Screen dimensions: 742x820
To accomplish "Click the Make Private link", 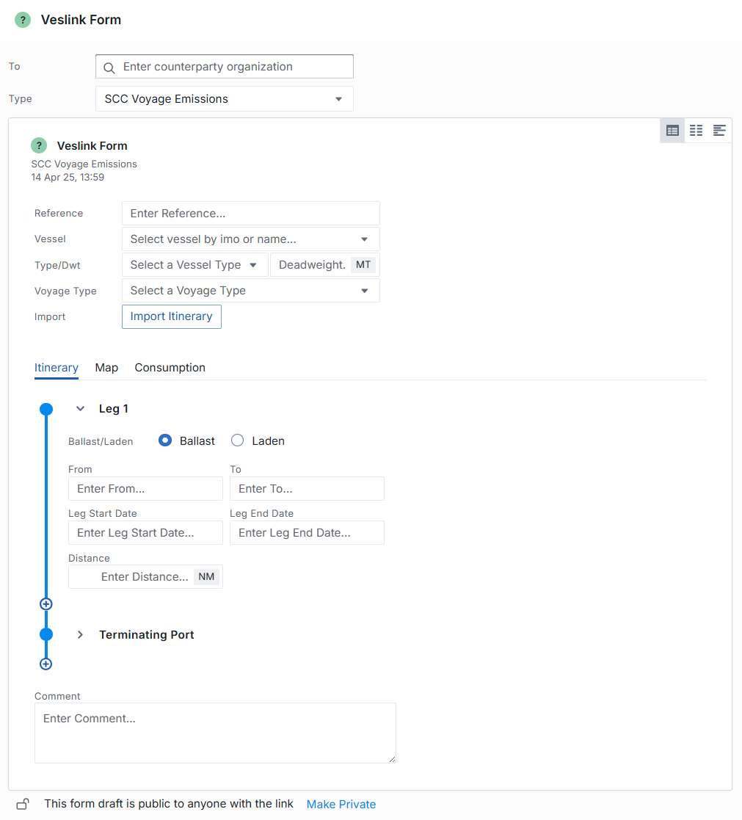I will point(341,805).
